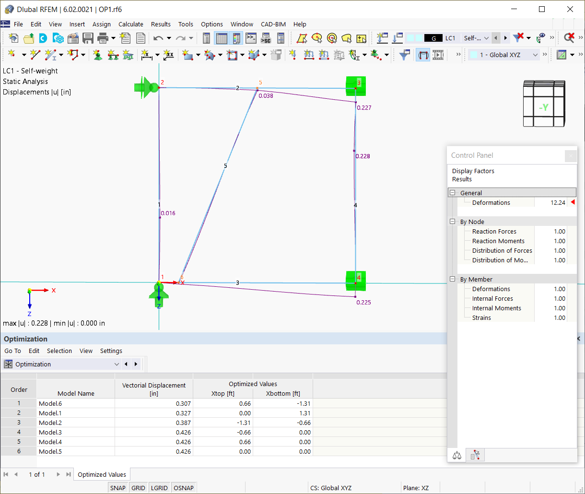
Task: Toggle the Navigator panel display
Action: pyautogui.click(x=207, y=38)
